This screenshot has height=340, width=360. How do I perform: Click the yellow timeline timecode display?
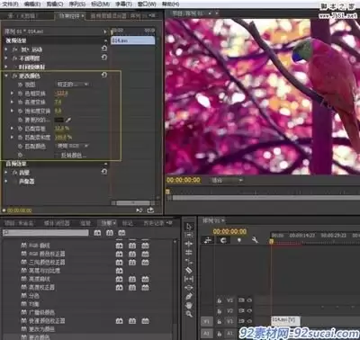pyautogui.click(x=229, y=231)
